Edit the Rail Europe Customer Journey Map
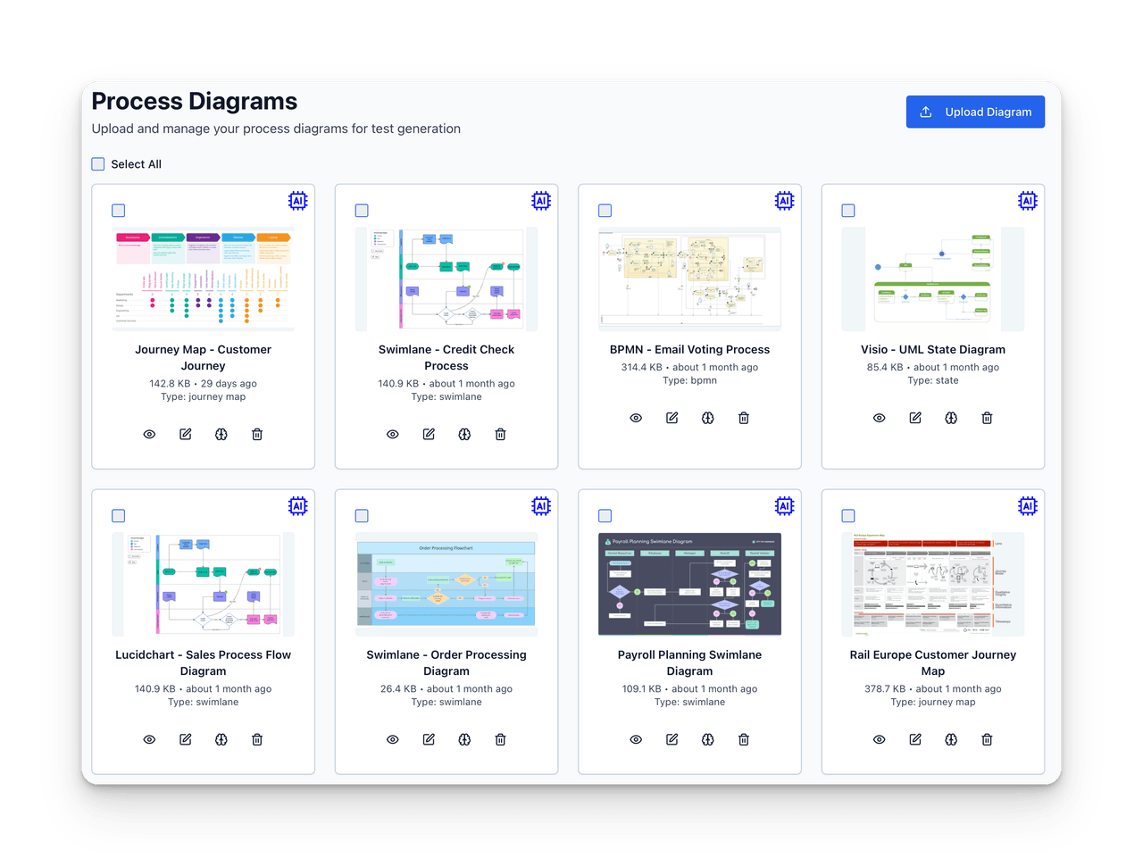The image size is (1143, 866). (x=914, y=739)
